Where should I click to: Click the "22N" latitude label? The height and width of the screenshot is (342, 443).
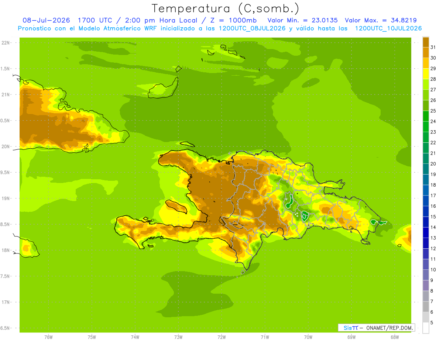click(6, 43)
